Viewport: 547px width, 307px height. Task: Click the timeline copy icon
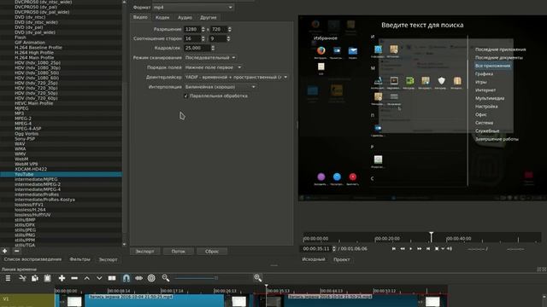pyautogui.click(x=35, y=278)
